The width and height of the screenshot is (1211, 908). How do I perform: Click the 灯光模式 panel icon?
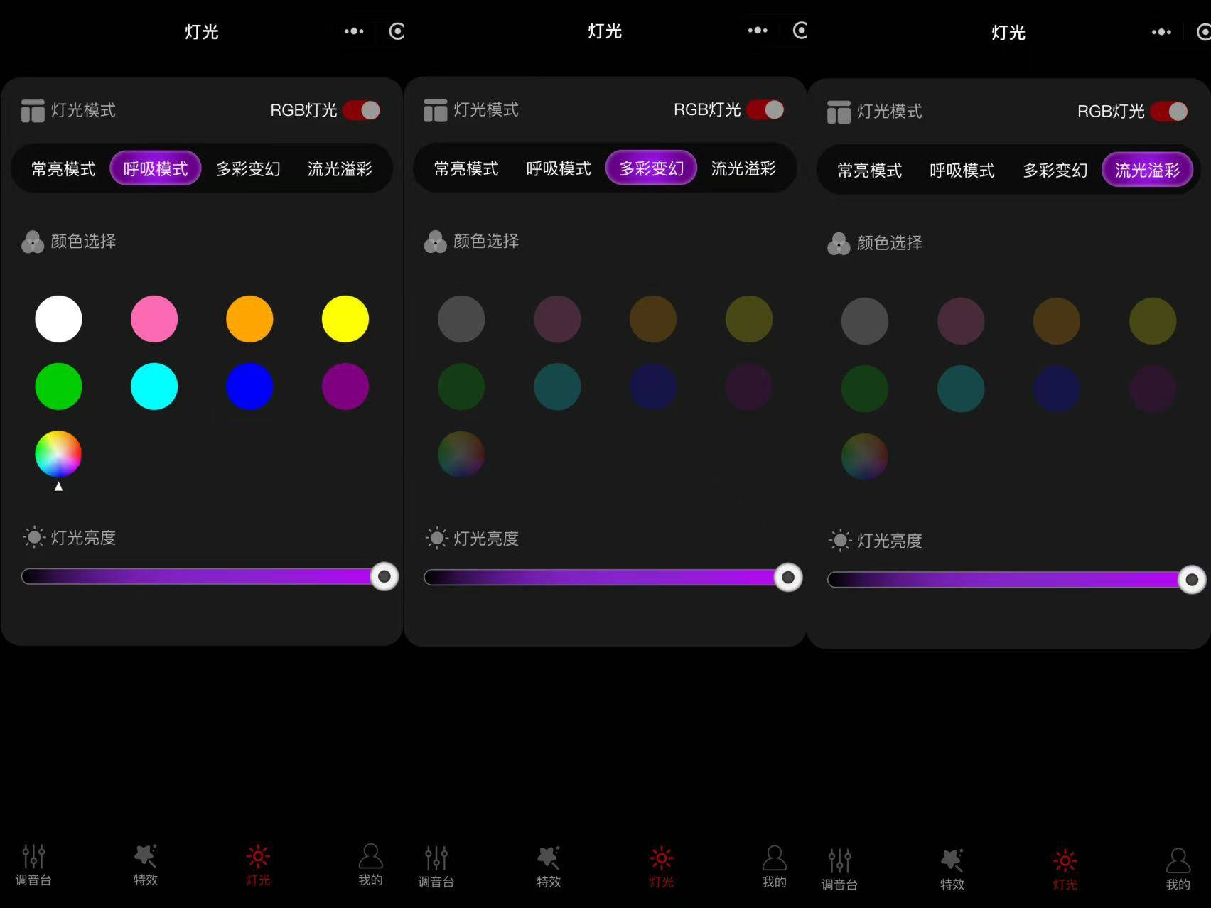click(x=32, y=109)
